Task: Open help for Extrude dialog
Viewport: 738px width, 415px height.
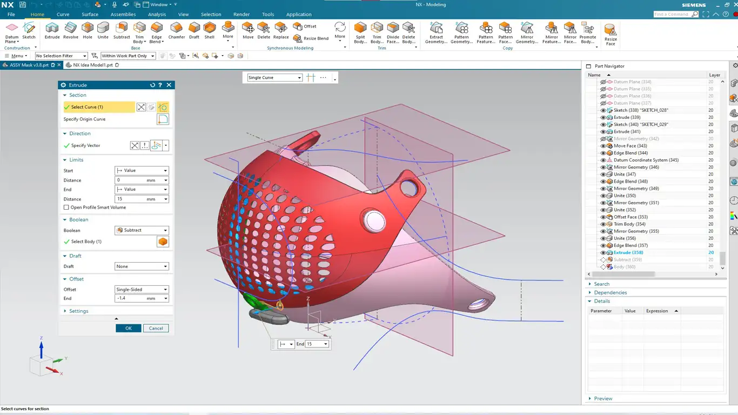Action: [x=160, y=85]
